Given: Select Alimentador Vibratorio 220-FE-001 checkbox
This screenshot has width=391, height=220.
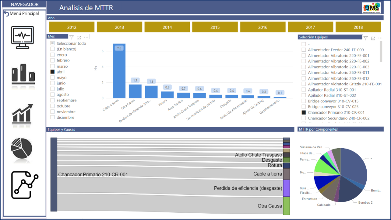Looking at the screenshot, I should click(304, 56).
